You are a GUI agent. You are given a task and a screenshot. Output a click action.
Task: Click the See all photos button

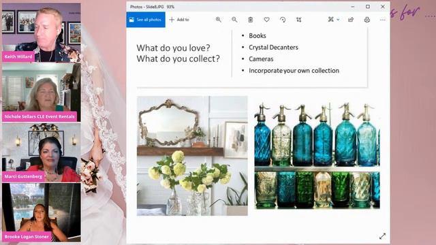tap(146, 20)
